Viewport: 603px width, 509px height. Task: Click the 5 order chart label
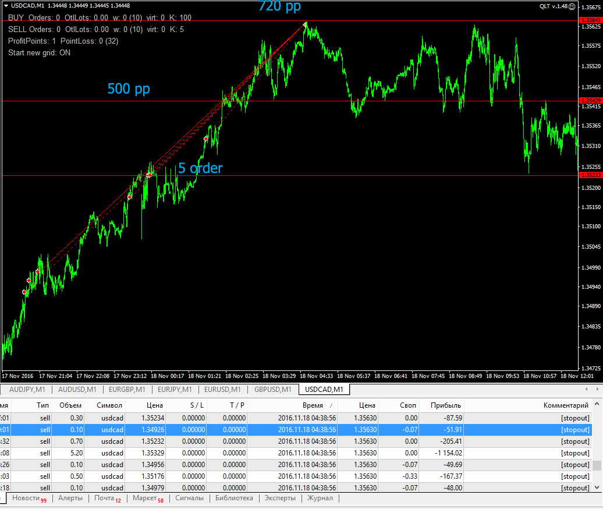200,168
